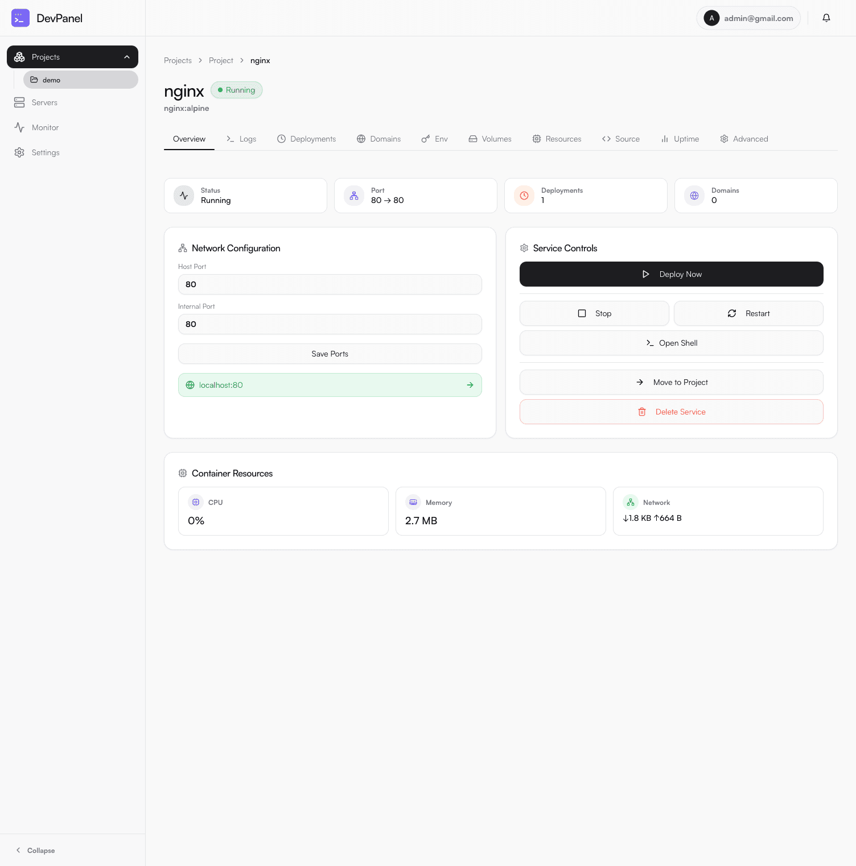Click the network icon on the Port card
856x866 pixels.
click(353, 195)
